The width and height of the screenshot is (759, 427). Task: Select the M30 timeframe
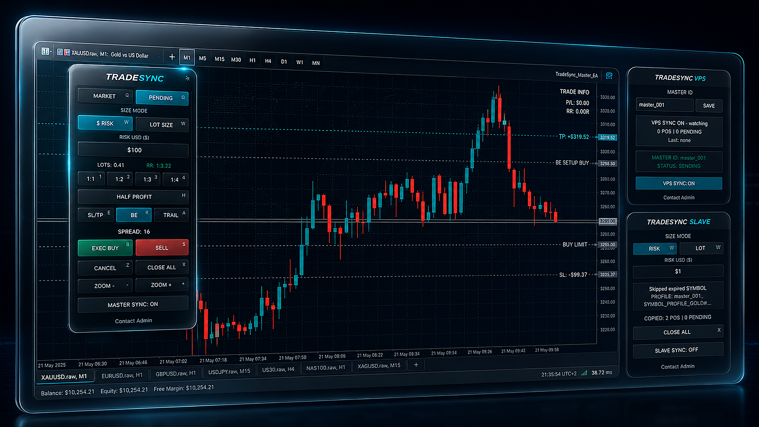pos(236,60)
